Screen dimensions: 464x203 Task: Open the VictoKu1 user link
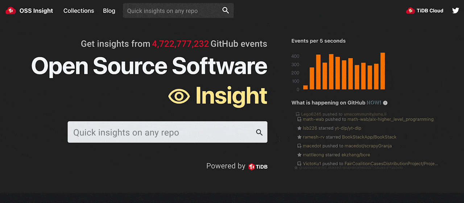point(312,163)
